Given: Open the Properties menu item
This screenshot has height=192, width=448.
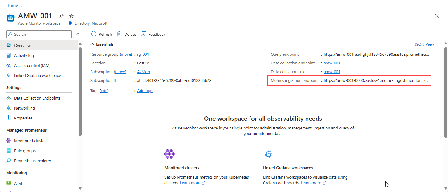Looking at the screenshot, I should click(x=39, y=118).
